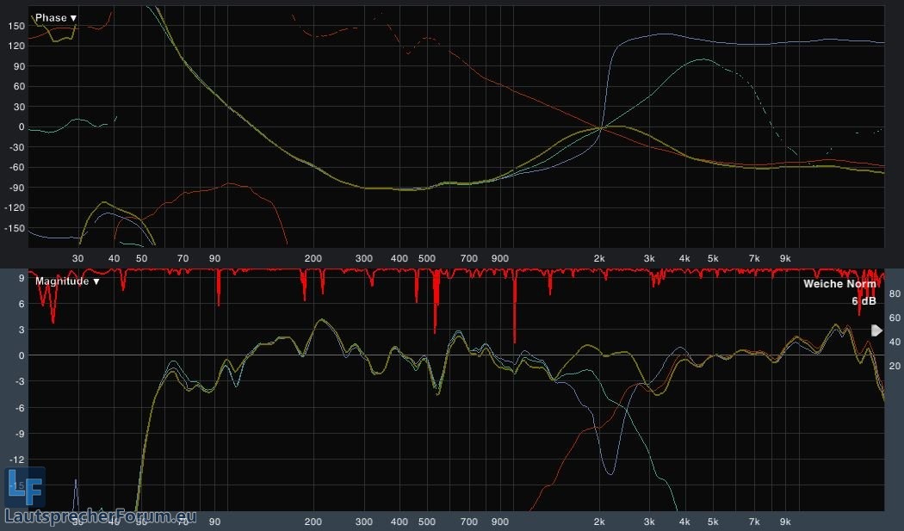This screenshot has height=531, width=904.
Task: Select the Weiche Norm trace label
Action: [x=839, y=284]
